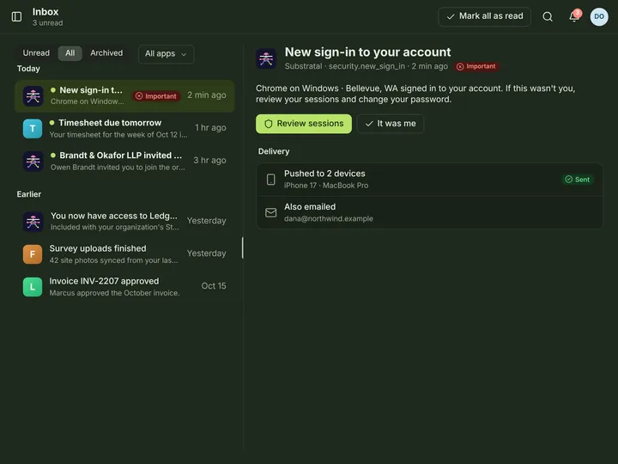Click the F icon beside Survey uploads finished
618x464 pixels.
[x=33, y=254]
